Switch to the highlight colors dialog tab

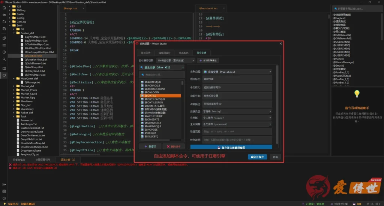pos(184,52)
